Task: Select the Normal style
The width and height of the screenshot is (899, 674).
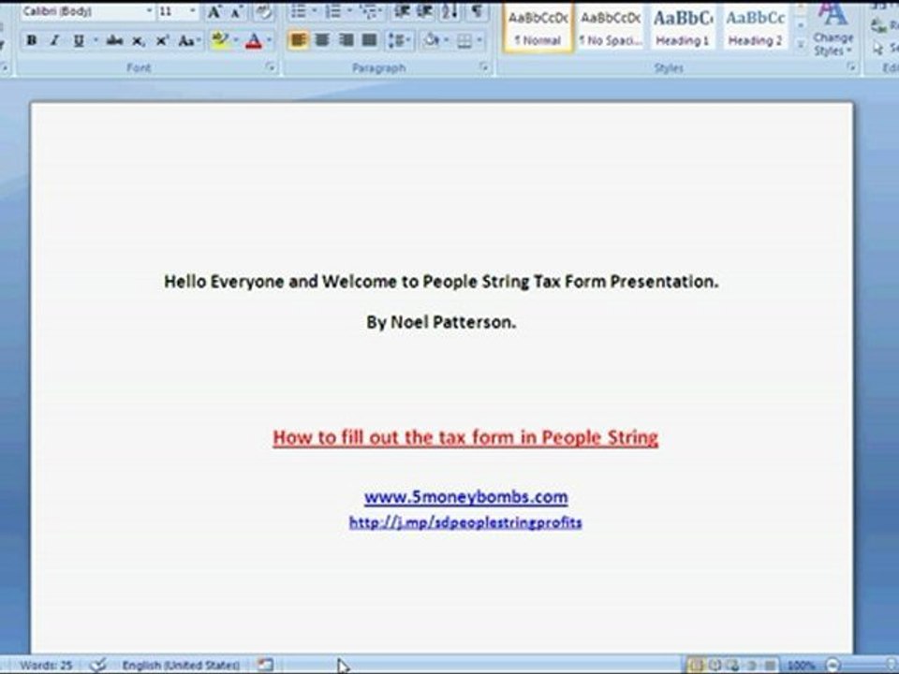Action: click(538, 27)
